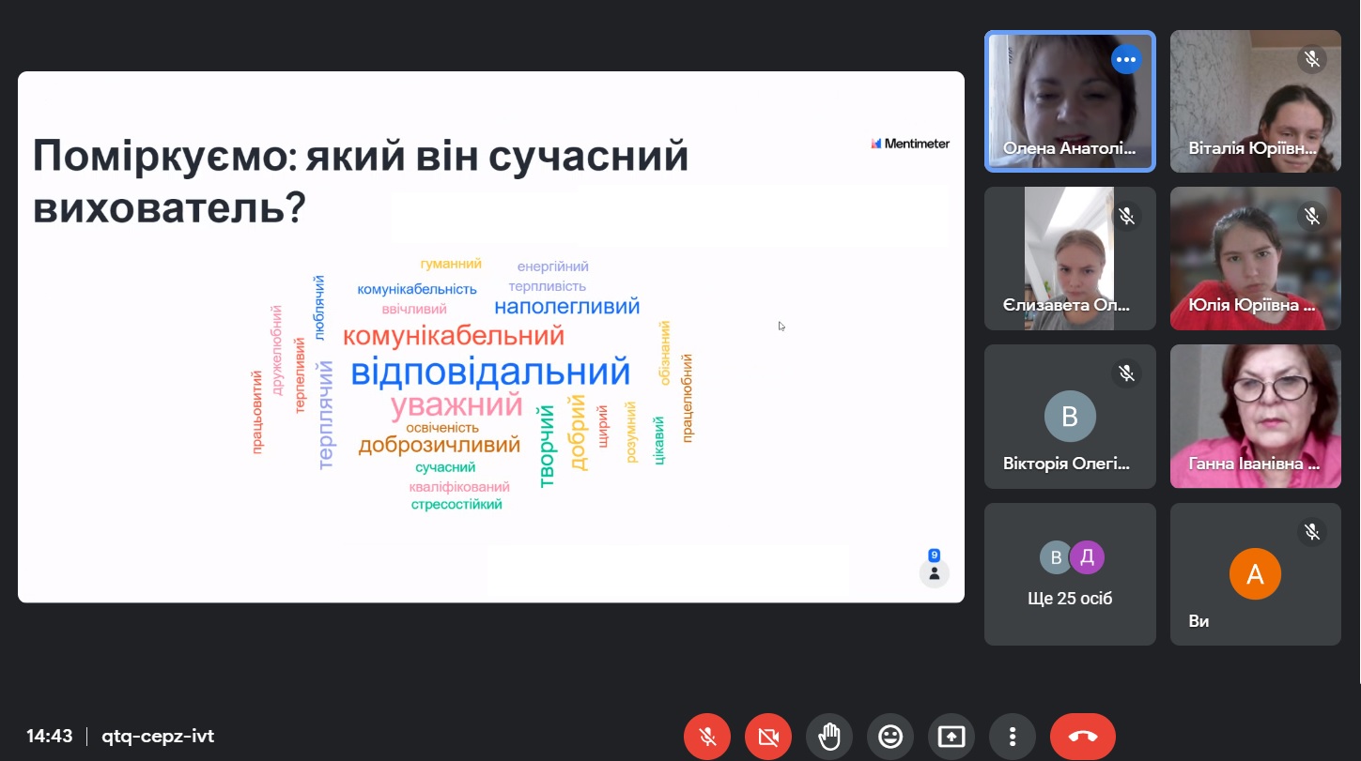Turn on the camera
The height and width of the screenshot is (761, 1361).
tap(768, 737)
